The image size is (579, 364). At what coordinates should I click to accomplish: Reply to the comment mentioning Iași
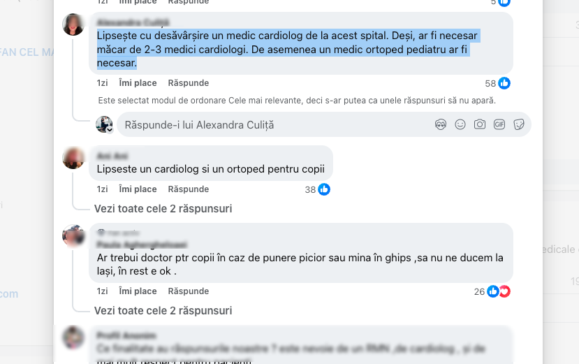point(189,291)
